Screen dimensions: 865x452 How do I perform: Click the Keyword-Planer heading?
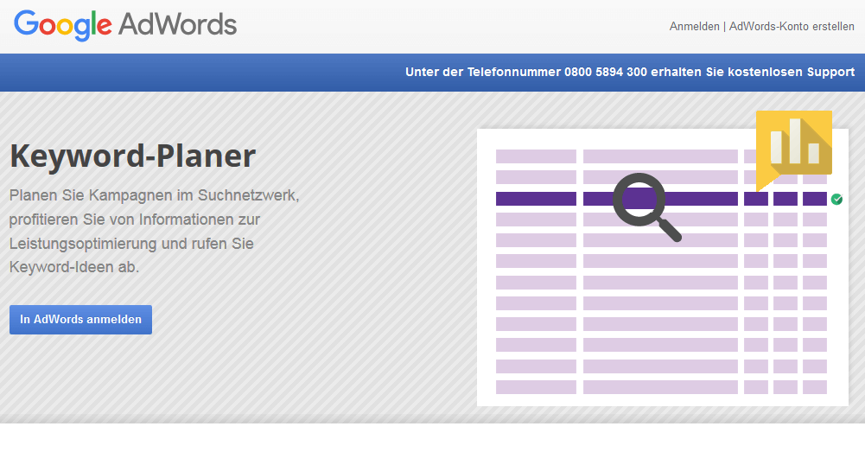[x=133, y=156]
